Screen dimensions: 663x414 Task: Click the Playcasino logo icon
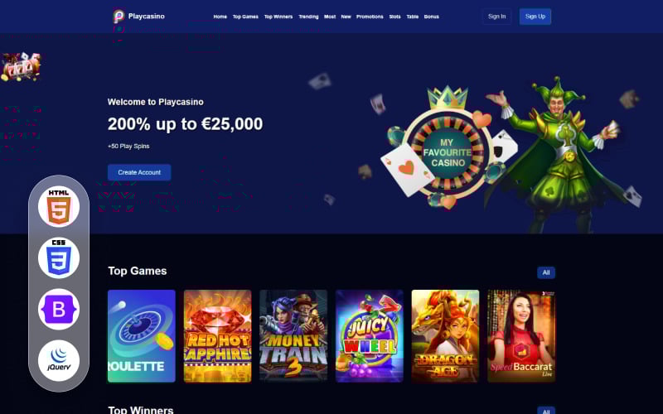pos(119,17)
